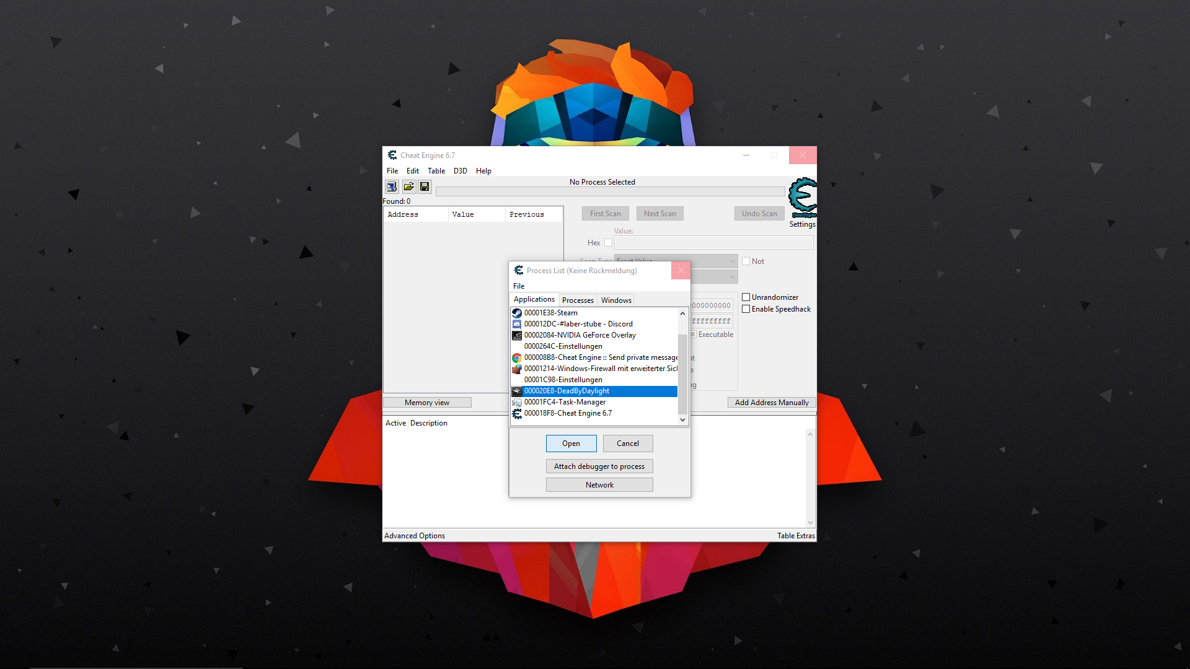This screenshot has width=1190, height=669.
Task: Click the Open button for selected process
Action: (x=570, y=443)
